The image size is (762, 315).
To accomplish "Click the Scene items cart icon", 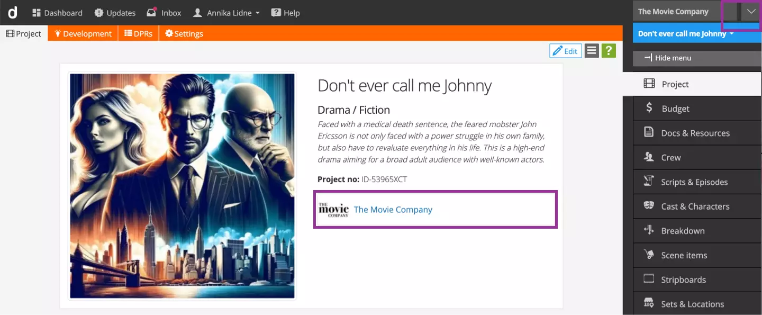I will click(x=649, y=255).
